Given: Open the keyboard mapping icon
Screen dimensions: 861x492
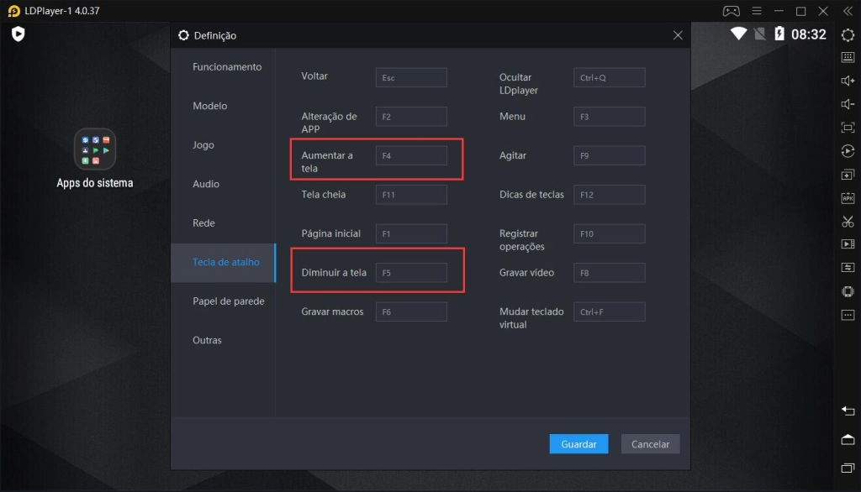Looking at the screenshot, I should [x=848, y=57].
